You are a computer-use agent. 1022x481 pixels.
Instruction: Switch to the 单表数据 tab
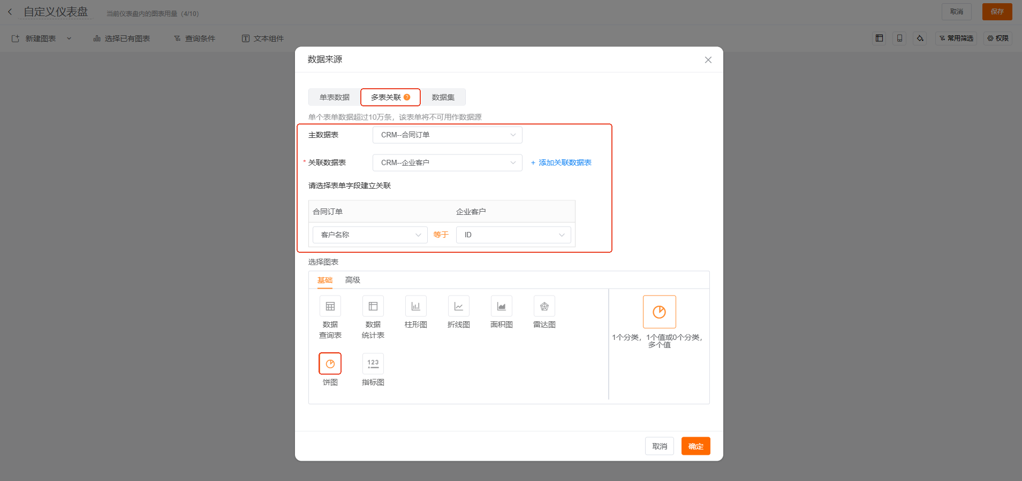click(334, 97)
